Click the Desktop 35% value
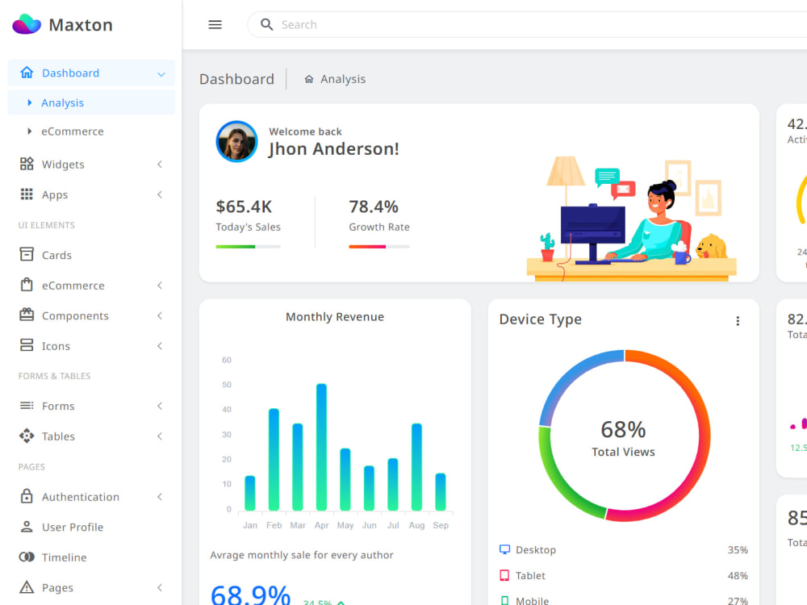807x605 pixels. pyautogui.click(x=738, y=549)
